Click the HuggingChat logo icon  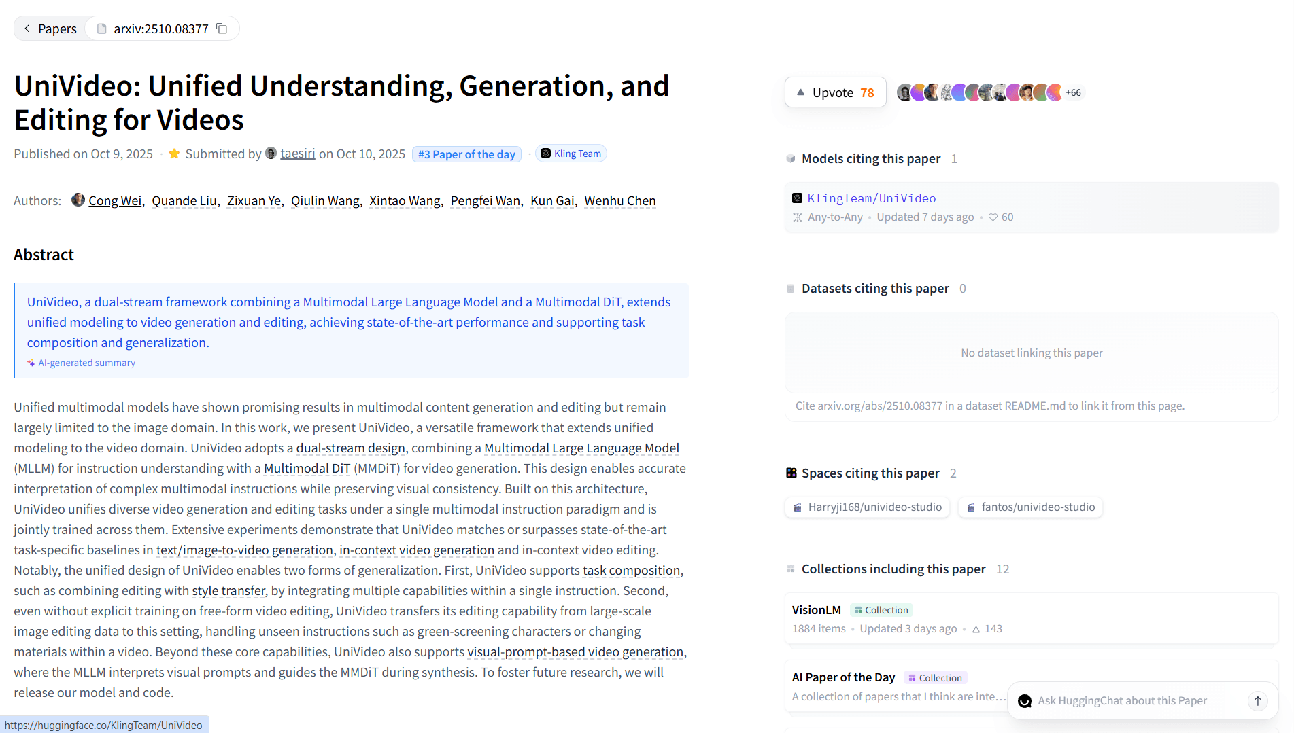click(x=1025, y=700)
